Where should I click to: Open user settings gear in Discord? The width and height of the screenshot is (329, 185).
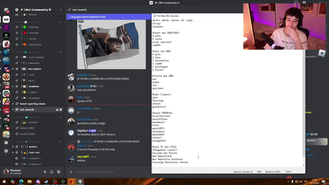[x=59, y=172]
